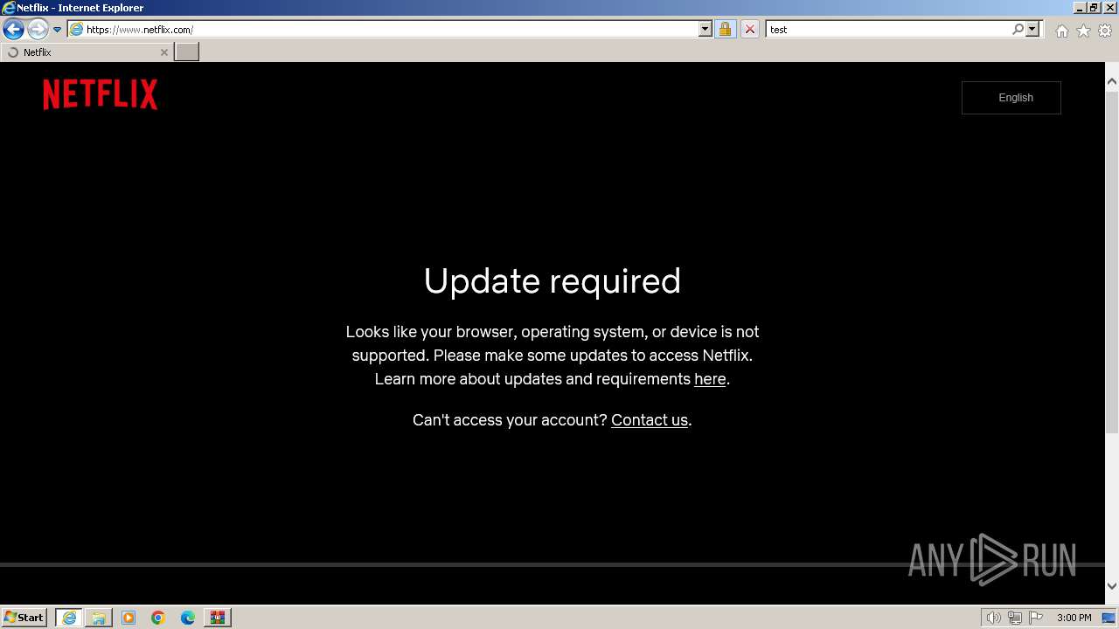Click the 'Update required' heading
The width and height of the screenshot is (1119, 629).
553,281
